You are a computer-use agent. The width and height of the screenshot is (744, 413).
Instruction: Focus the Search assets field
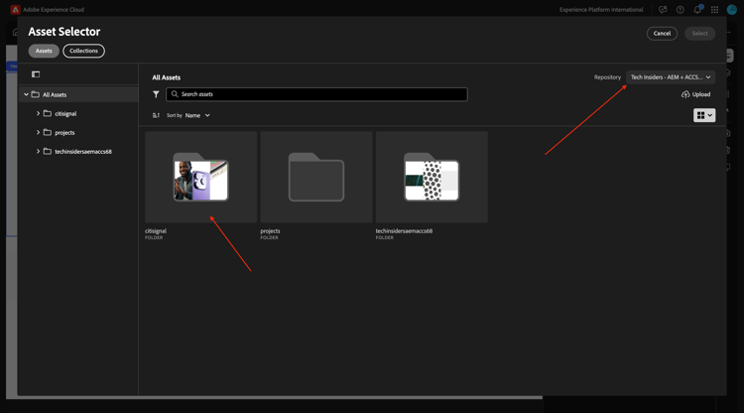[316, 94]
